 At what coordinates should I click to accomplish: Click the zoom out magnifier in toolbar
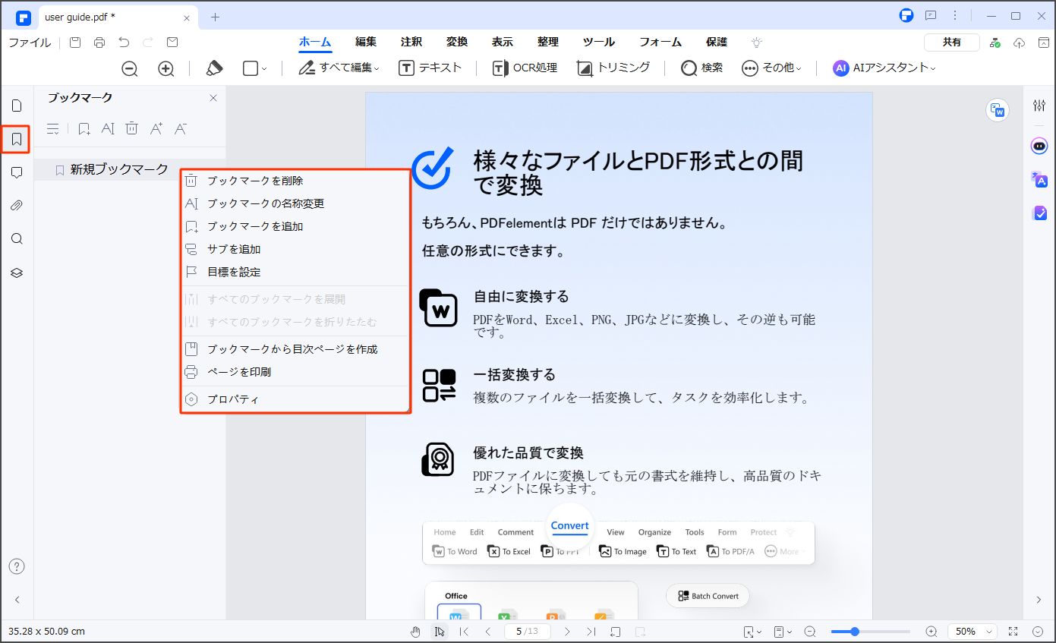coord(130,68)
